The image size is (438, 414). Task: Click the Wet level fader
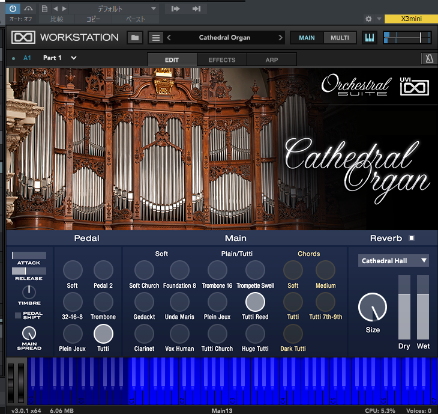(x=423, y=307)
